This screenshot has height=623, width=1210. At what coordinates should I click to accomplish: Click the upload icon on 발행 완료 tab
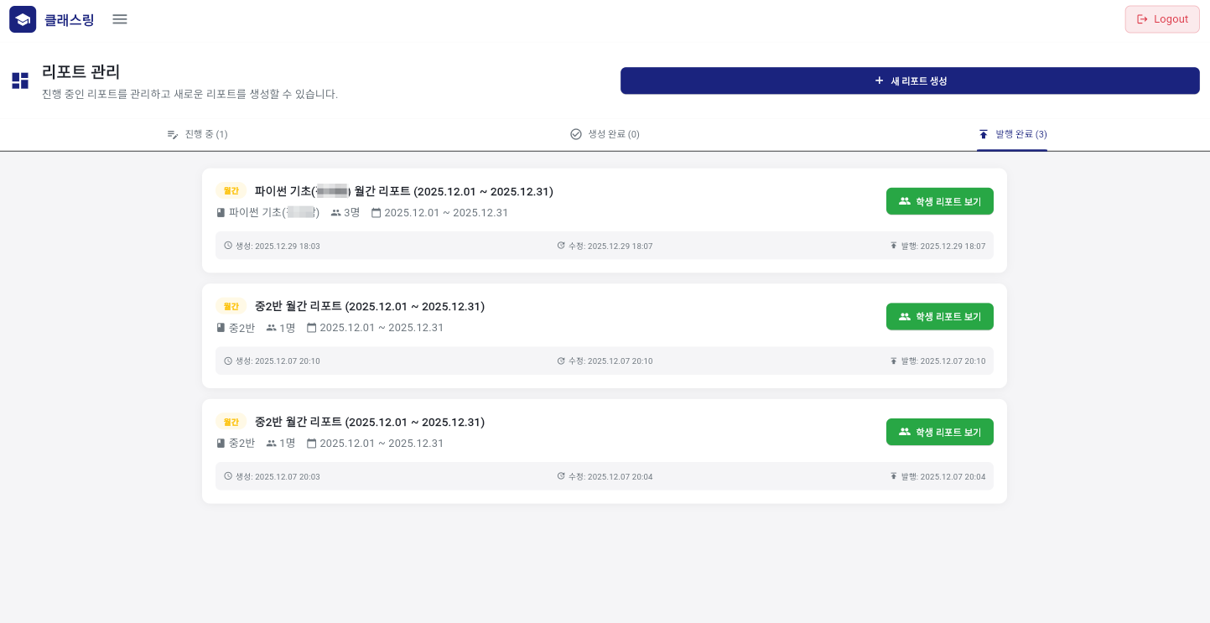(x=984, y=134)
